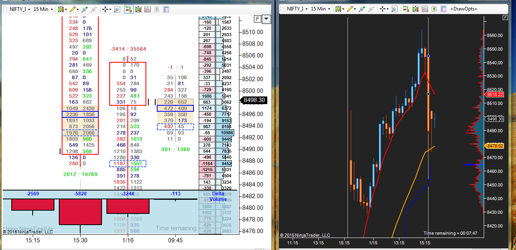Click the -2569 delta value
Screen dimensions: 516x250
point(33,194)
